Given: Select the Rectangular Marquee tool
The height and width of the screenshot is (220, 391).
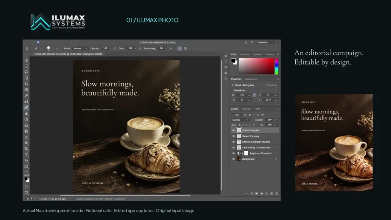Looking at the screenshot, I should point(26,66).
